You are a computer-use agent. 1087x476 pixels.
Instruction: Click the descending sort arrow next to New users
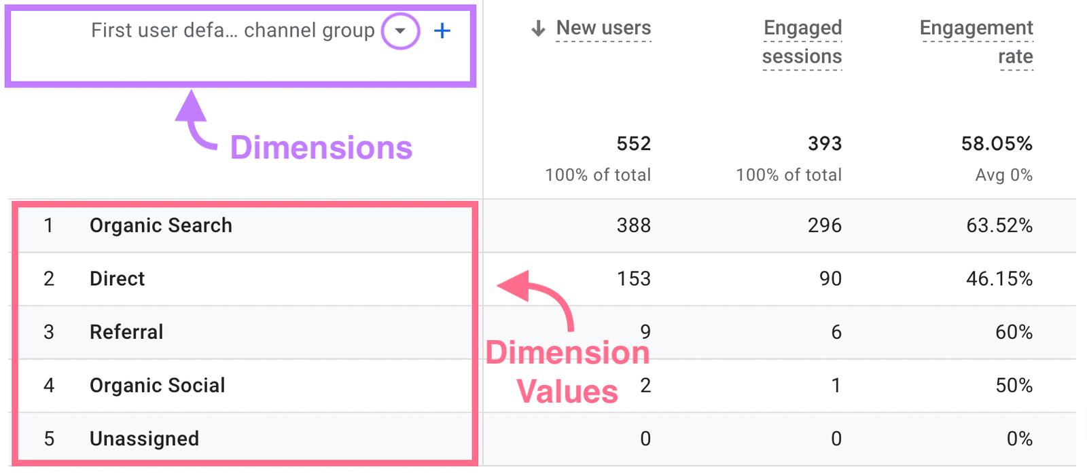click(x=537, y=29)
